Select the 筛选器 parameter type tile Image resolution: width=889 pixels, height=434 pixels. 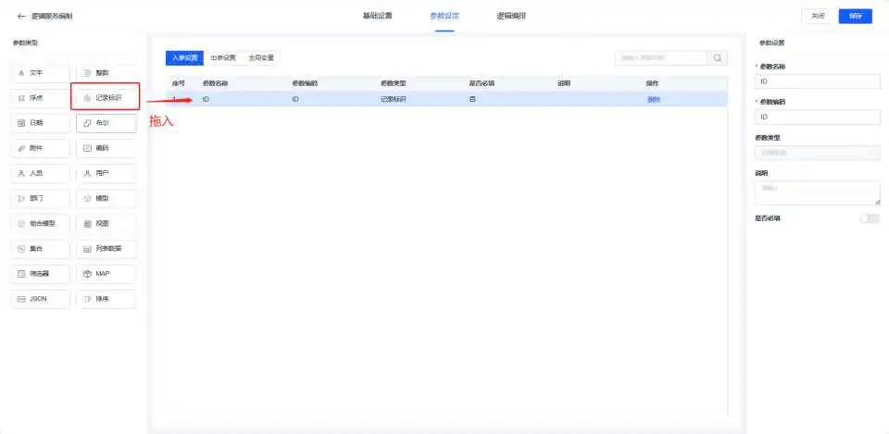[40, 274]
